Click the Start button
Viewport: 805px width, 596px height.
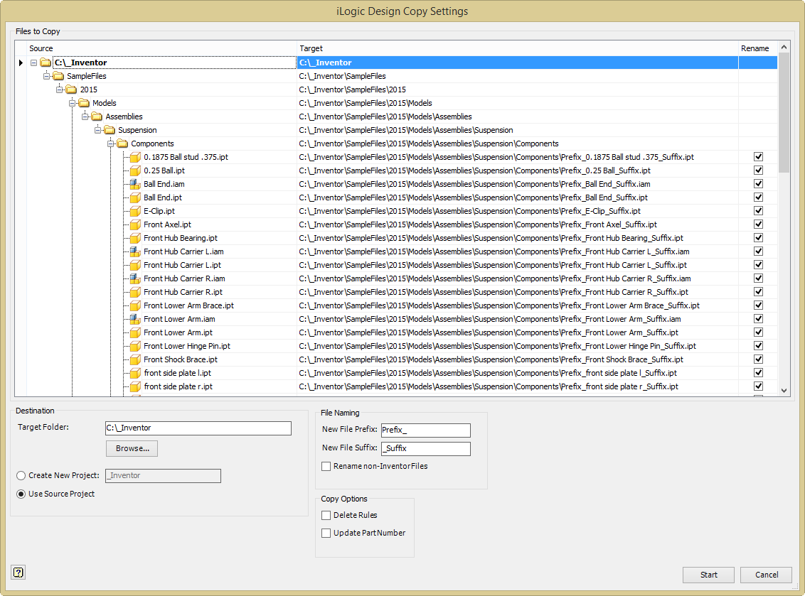708,575
